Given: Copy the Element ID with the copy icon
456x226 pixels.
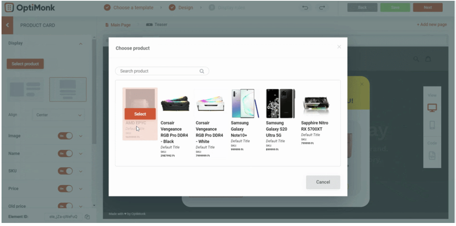Looking at the screenshot, I should coord(87,217).
